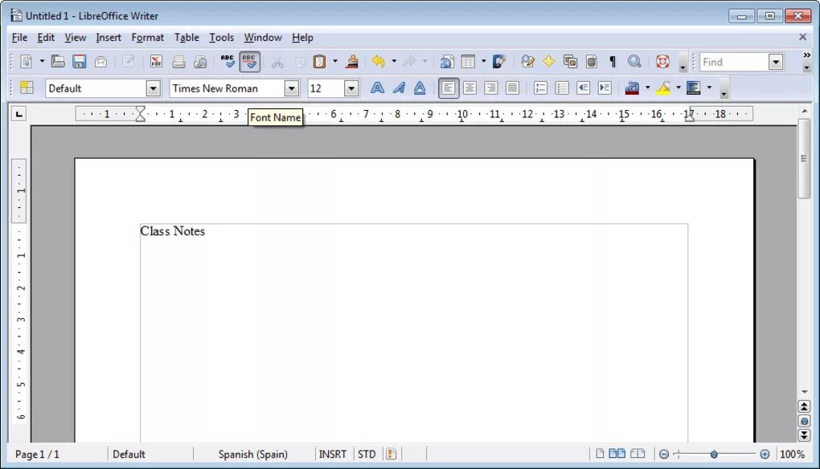Expand the Paragraph Style Default dropdown
This screenshot has width=820, height=469.
tap(153, 88)
